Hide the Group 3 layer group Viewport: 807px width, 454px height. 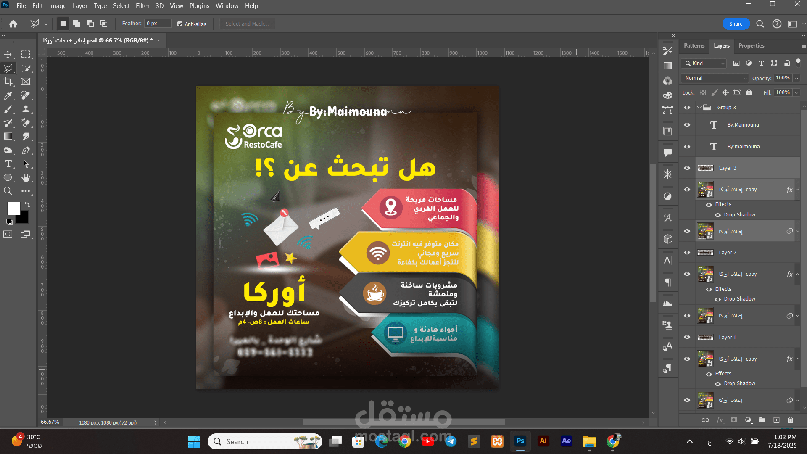click(x=687, y=108)
